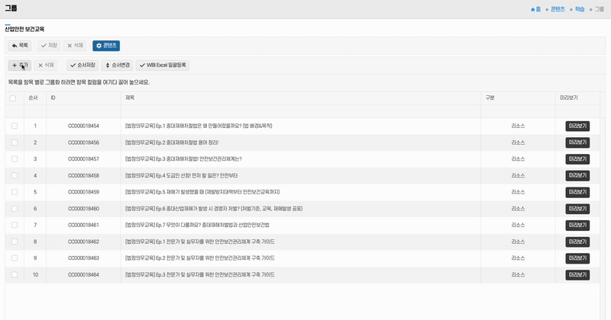
Task: Check the checkbox for row 1
Action: click(14, 126)
